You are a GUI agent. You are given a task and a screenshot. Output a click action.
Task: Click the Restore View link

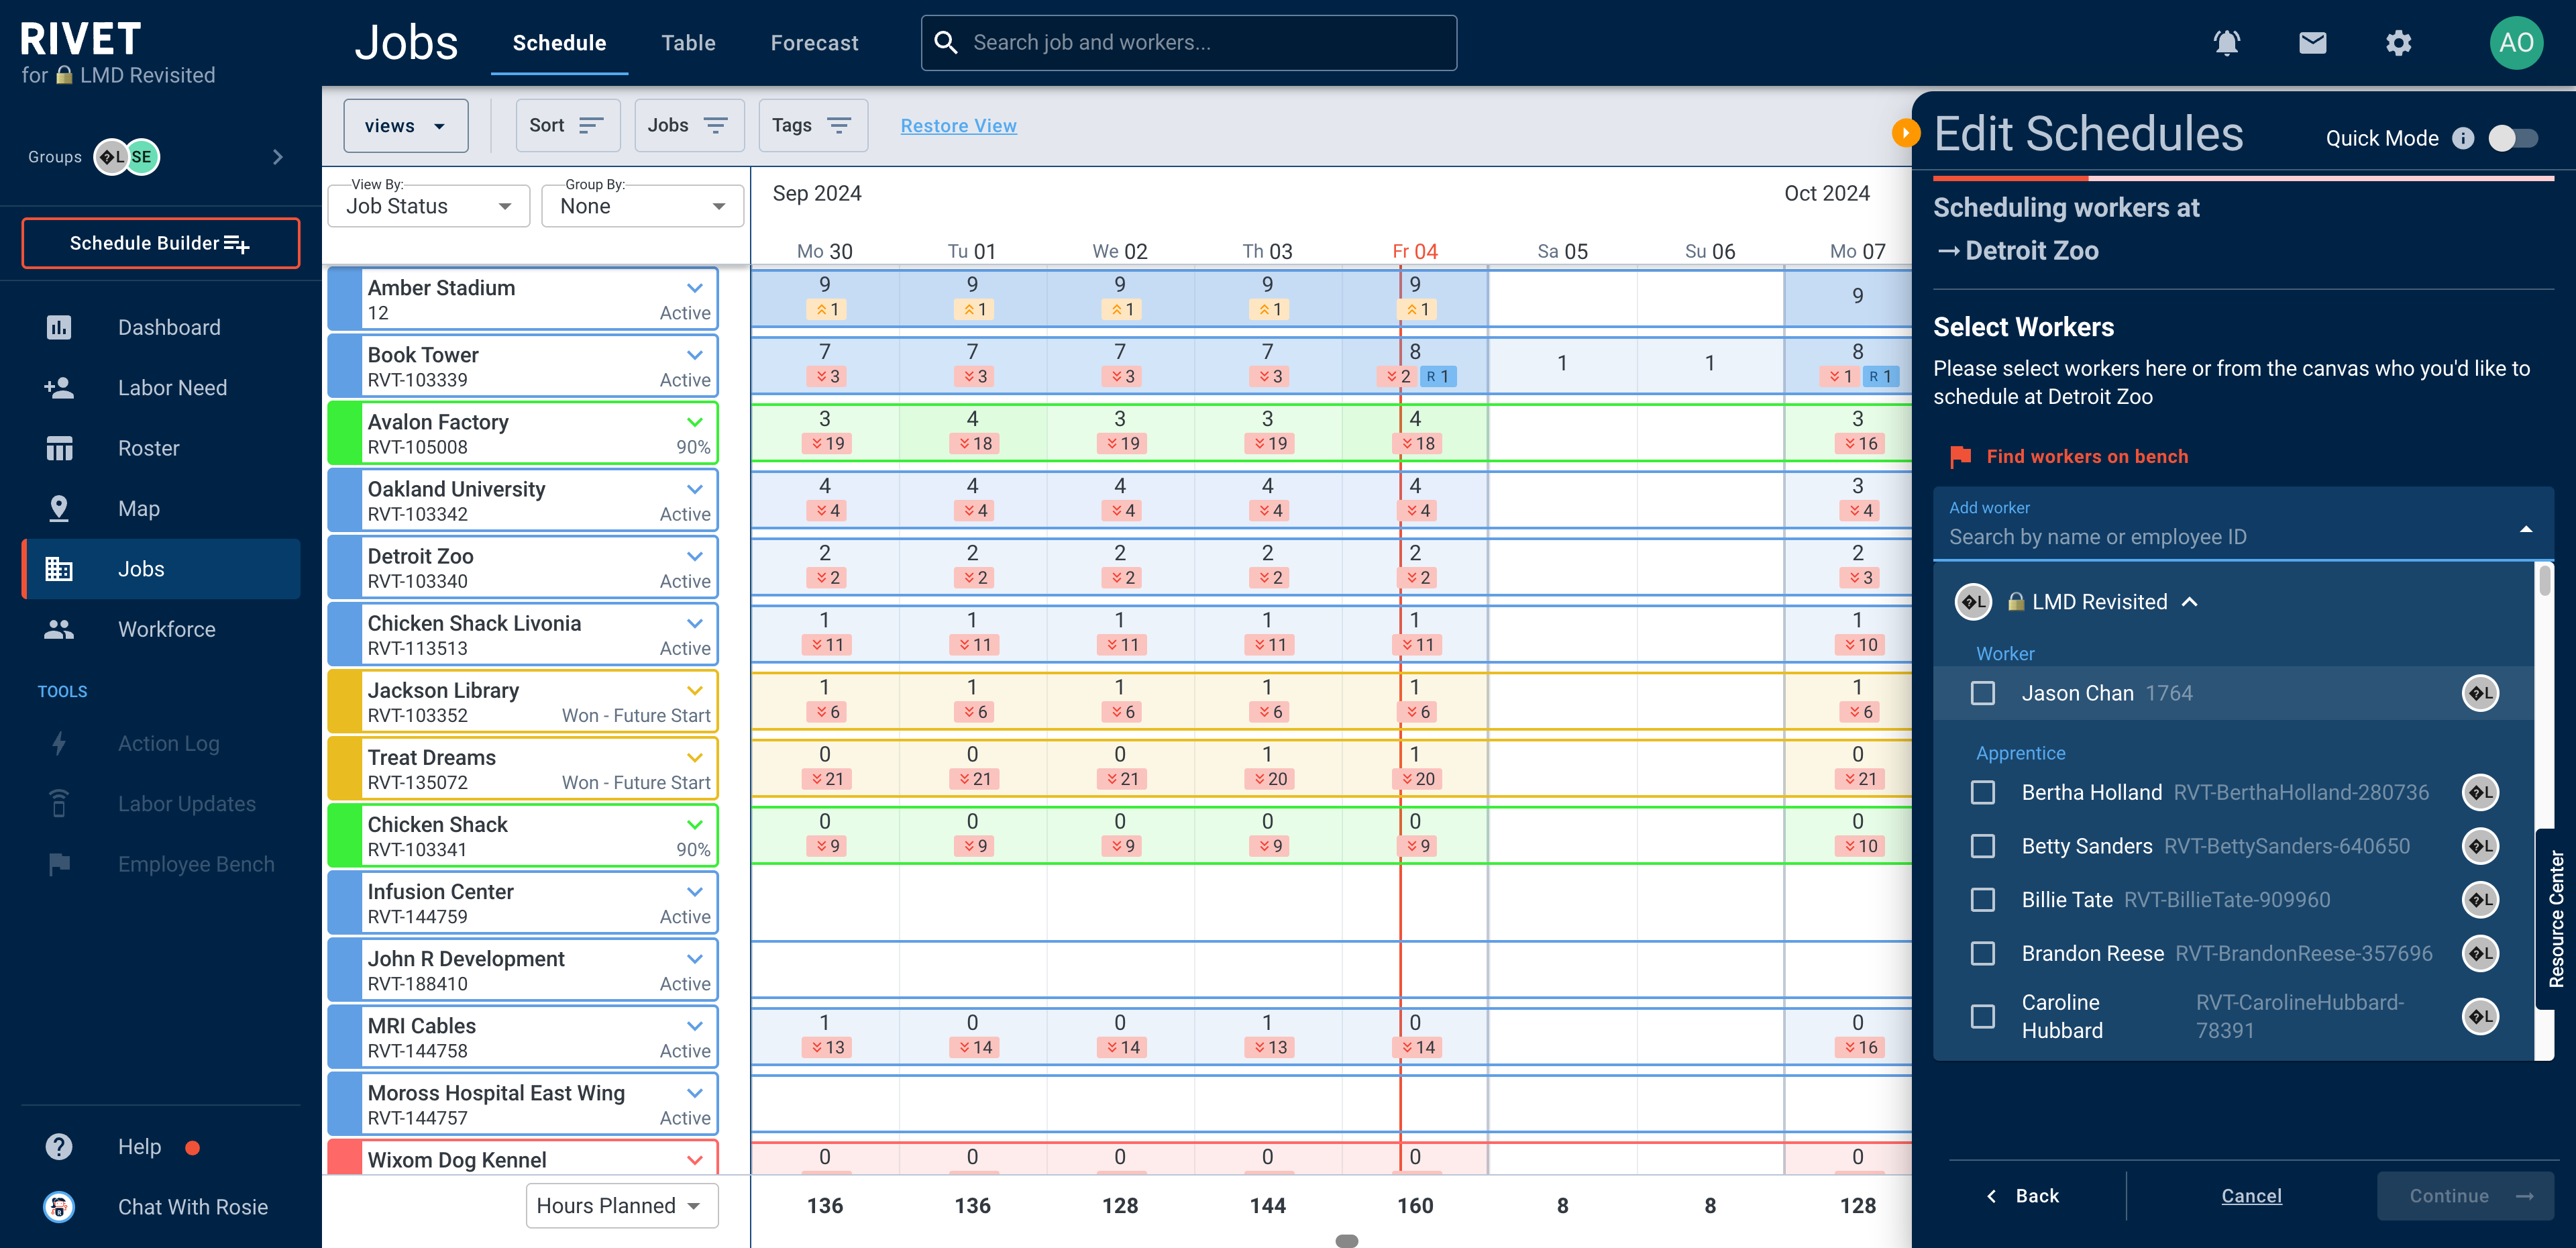pyautogui.click(x=958, y=125)
